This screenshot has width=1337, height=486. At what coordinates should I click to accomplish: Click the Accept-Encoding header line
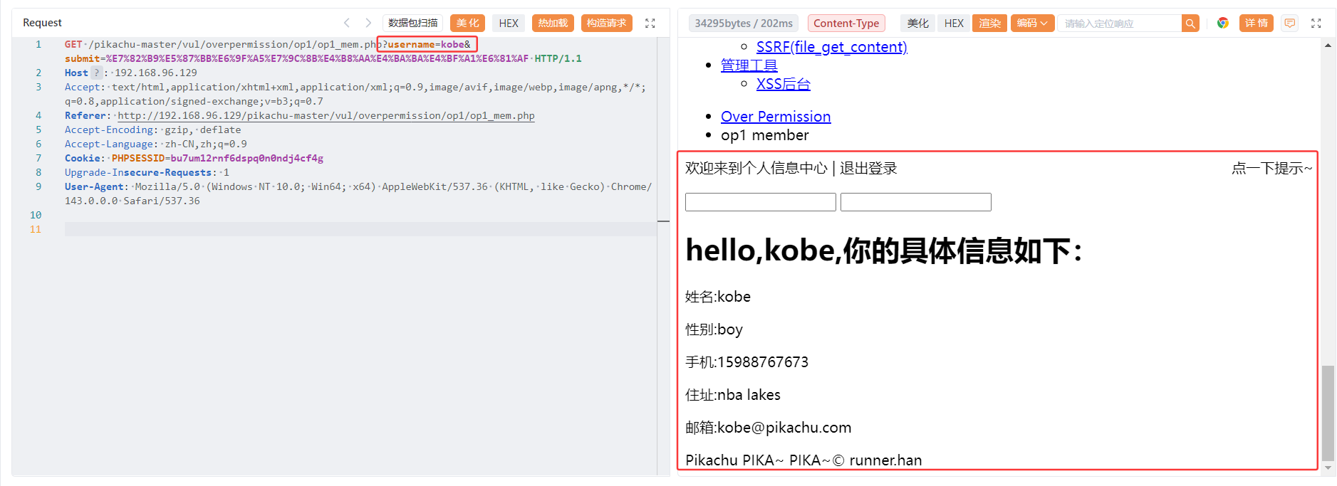coord(152,130)
